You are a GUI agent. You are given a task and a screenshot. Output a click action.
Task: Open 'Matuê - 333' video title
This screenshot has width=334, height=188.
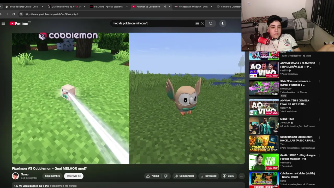pyautogui.click(x=287, y=119)
